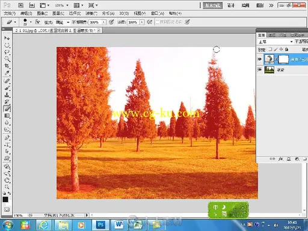Toggle Quick Mask mode

(x=7, y=210)
